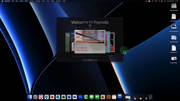
Task: Restore the minimized Brave window in the Dock
Action: [x=134, y=98]
